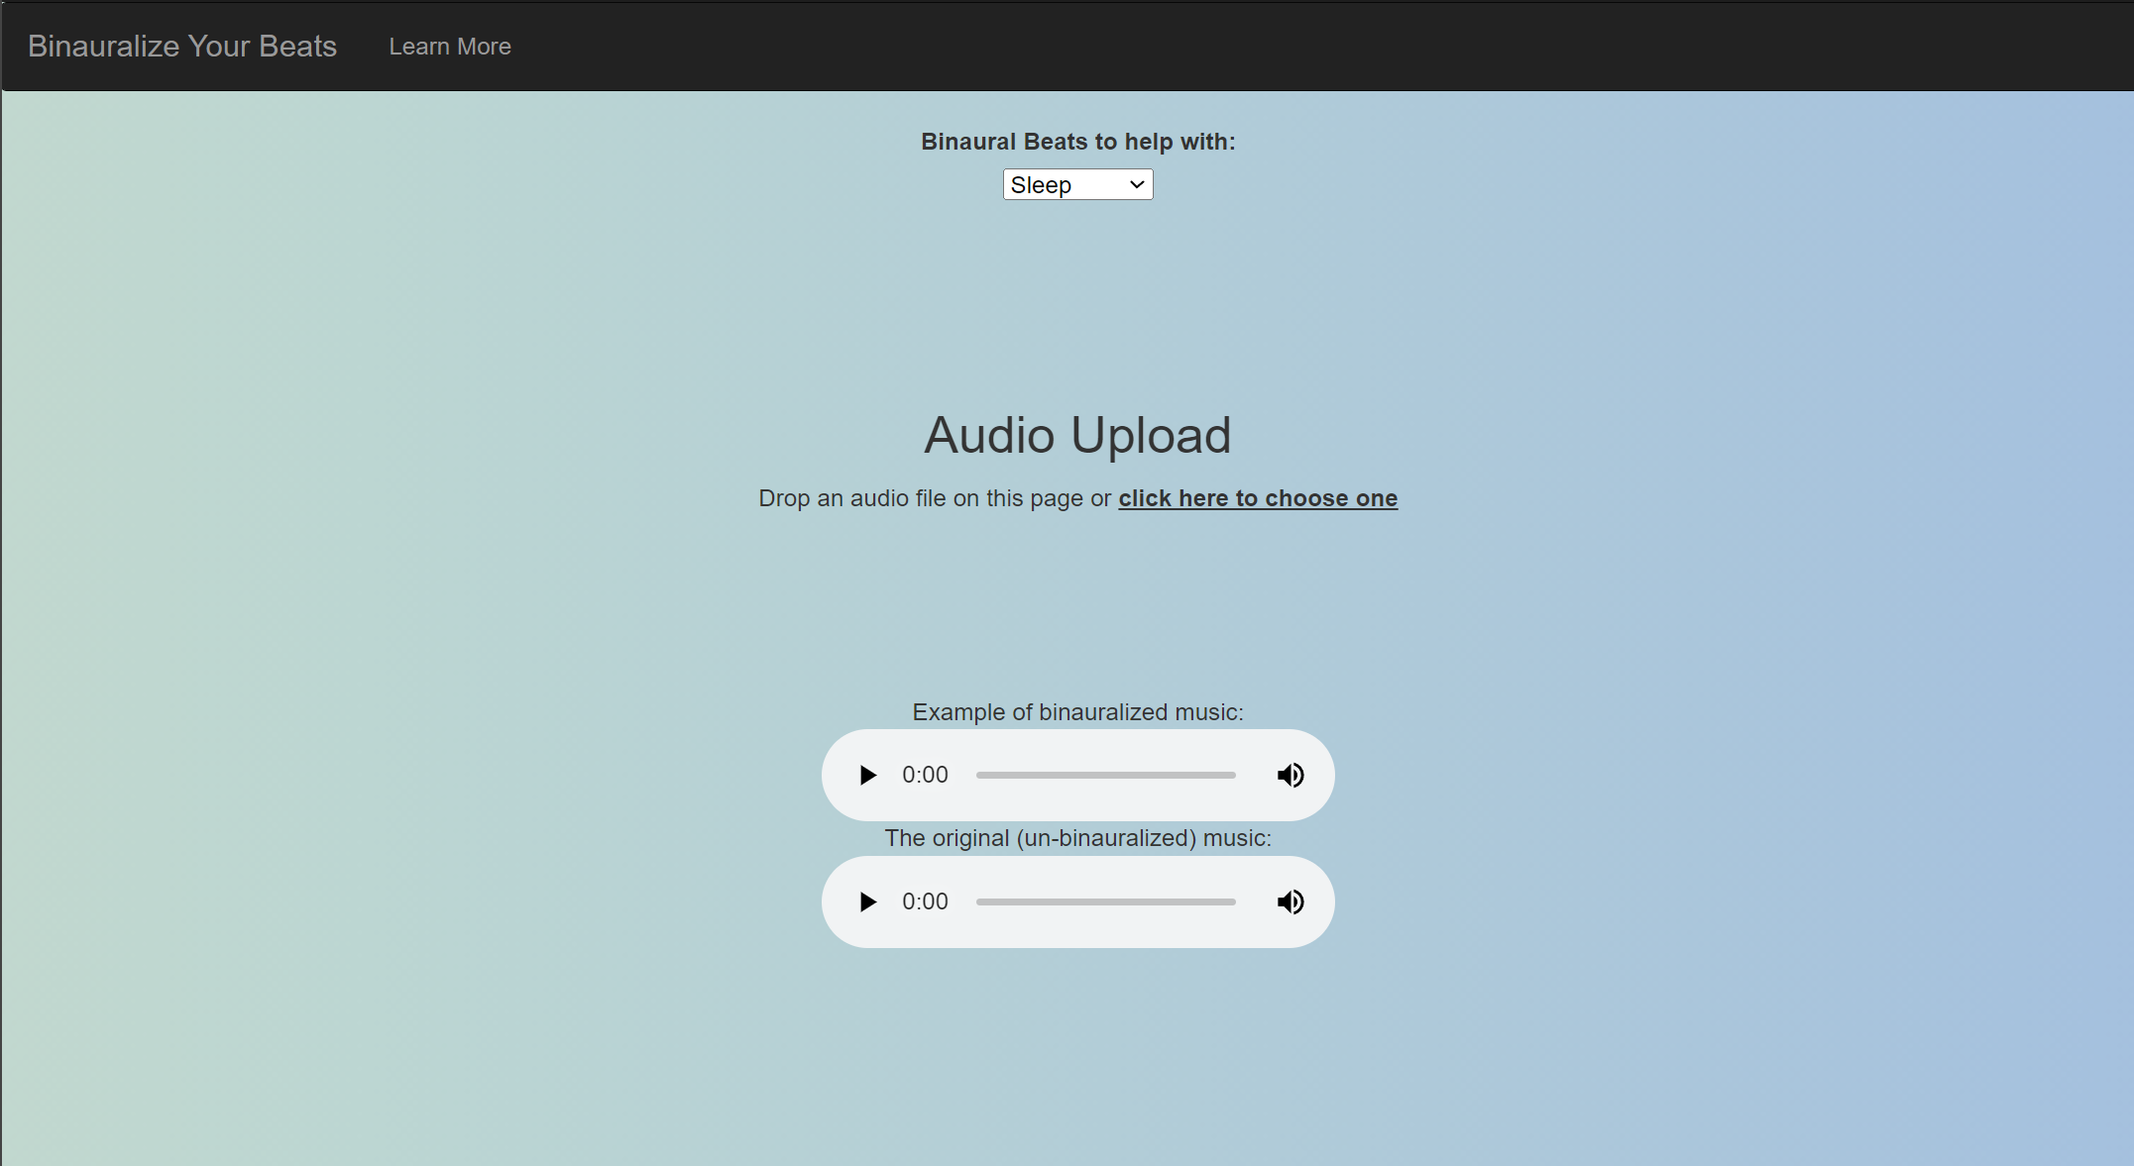The image size is (2134, 1166).
Task: Click the play button on binauralized audio
Action: click(x=867, y=774)
